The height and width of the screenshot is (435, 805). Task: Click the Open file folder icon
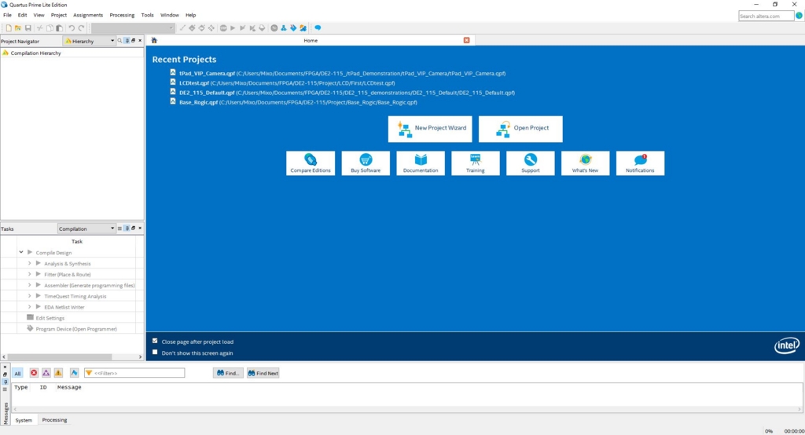click(18, 27)
